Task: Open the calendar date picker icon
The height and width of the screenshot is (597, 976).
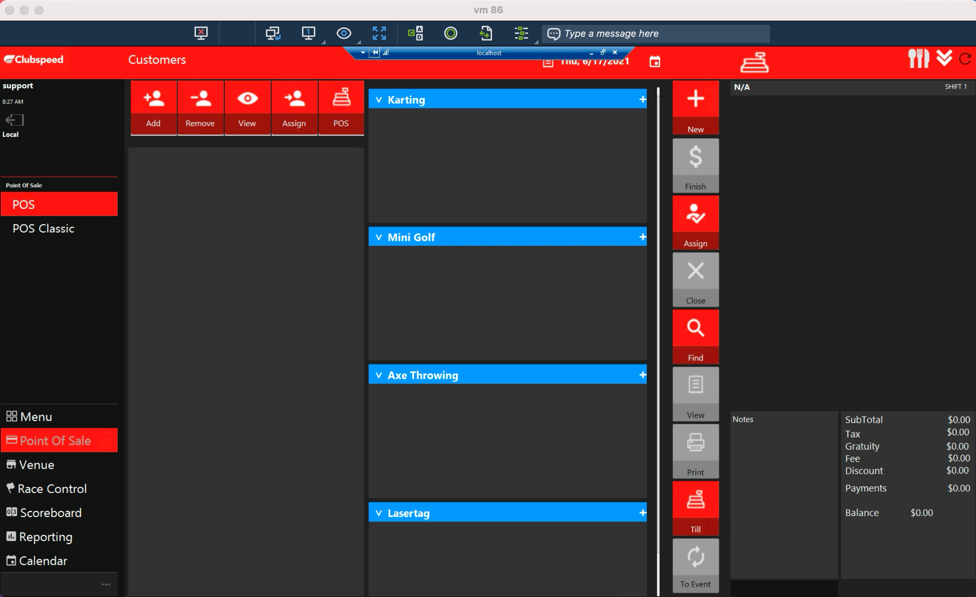Action: pyautogui.click(x=655, y=62)
